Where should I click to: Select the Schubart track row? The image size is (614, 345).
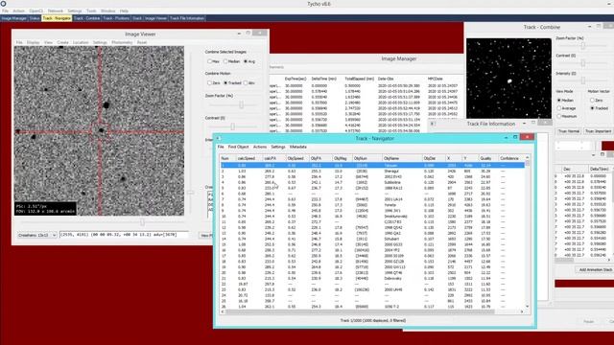click(x=372, y=239)
